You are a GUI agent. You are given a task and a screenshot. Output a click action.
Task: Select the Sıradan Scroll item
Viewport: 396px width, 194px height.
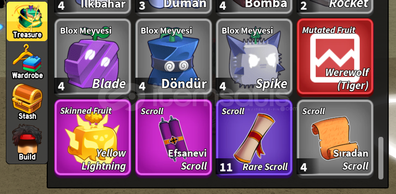click(335, 137)
